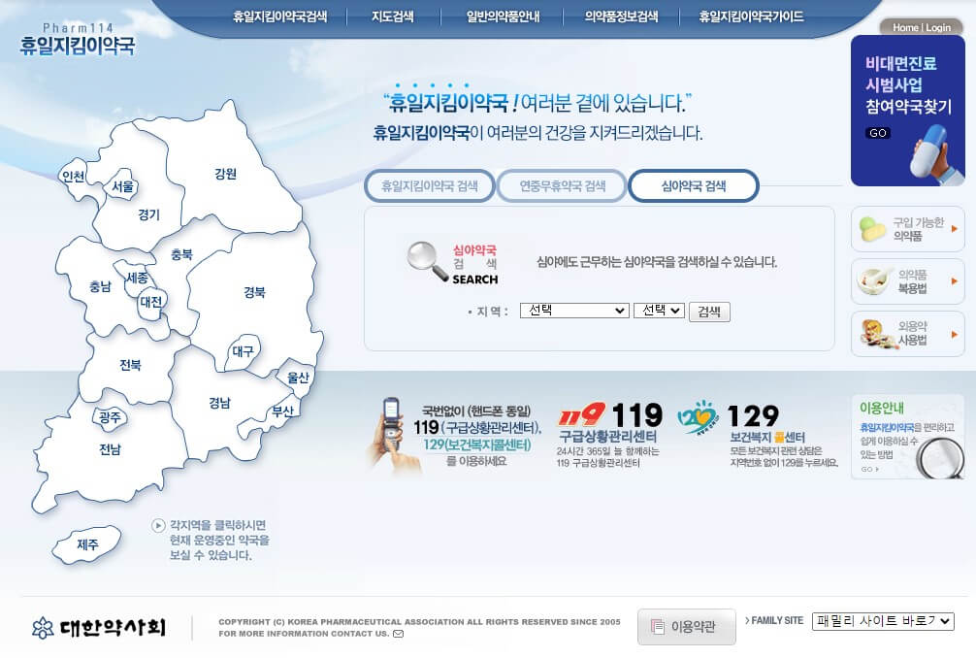Click the orange arrow on 외용약 사용법
The image size is (976, 658).
(955, 334)
